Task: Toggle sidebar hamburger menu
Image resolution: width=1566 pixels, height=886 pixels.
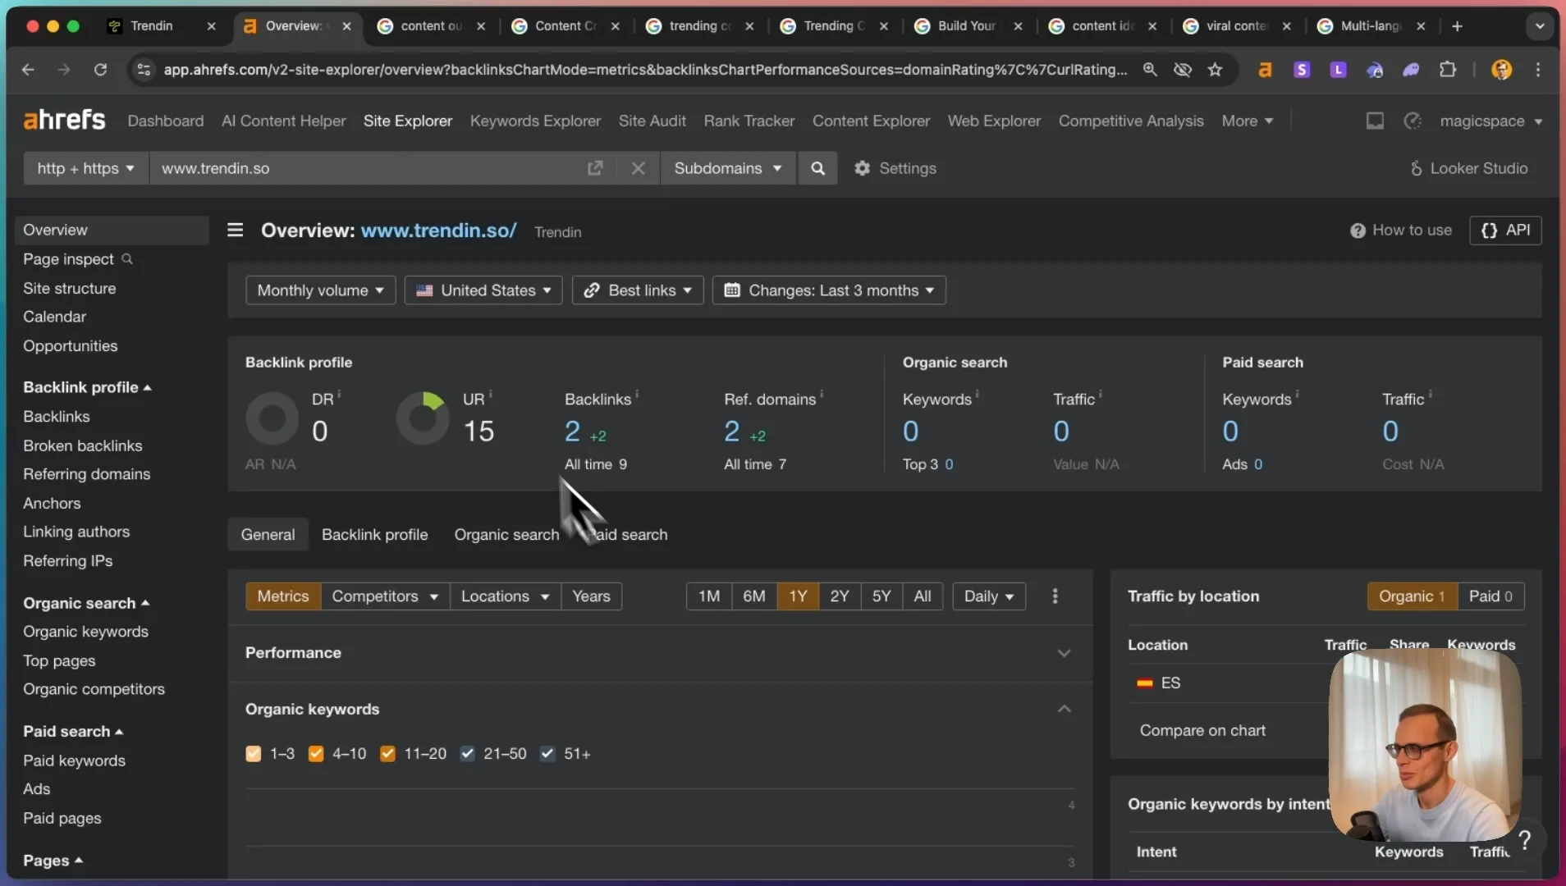Action: coord(236,230)
